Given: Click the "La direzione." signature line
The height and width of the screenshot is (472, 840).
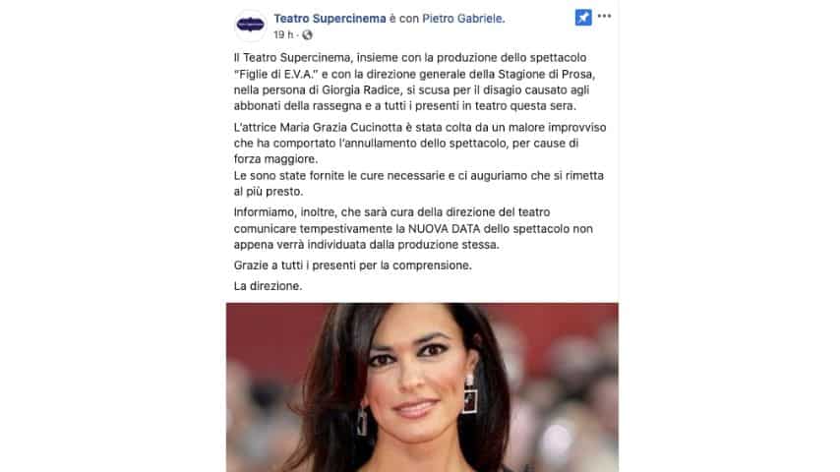Looking at the screenshot, I should (x=268, y=286).
